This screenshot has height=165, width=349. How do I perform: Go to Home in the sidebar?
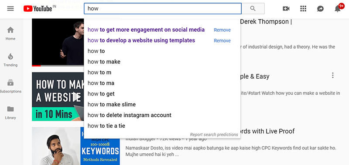[x=10, y=33]
